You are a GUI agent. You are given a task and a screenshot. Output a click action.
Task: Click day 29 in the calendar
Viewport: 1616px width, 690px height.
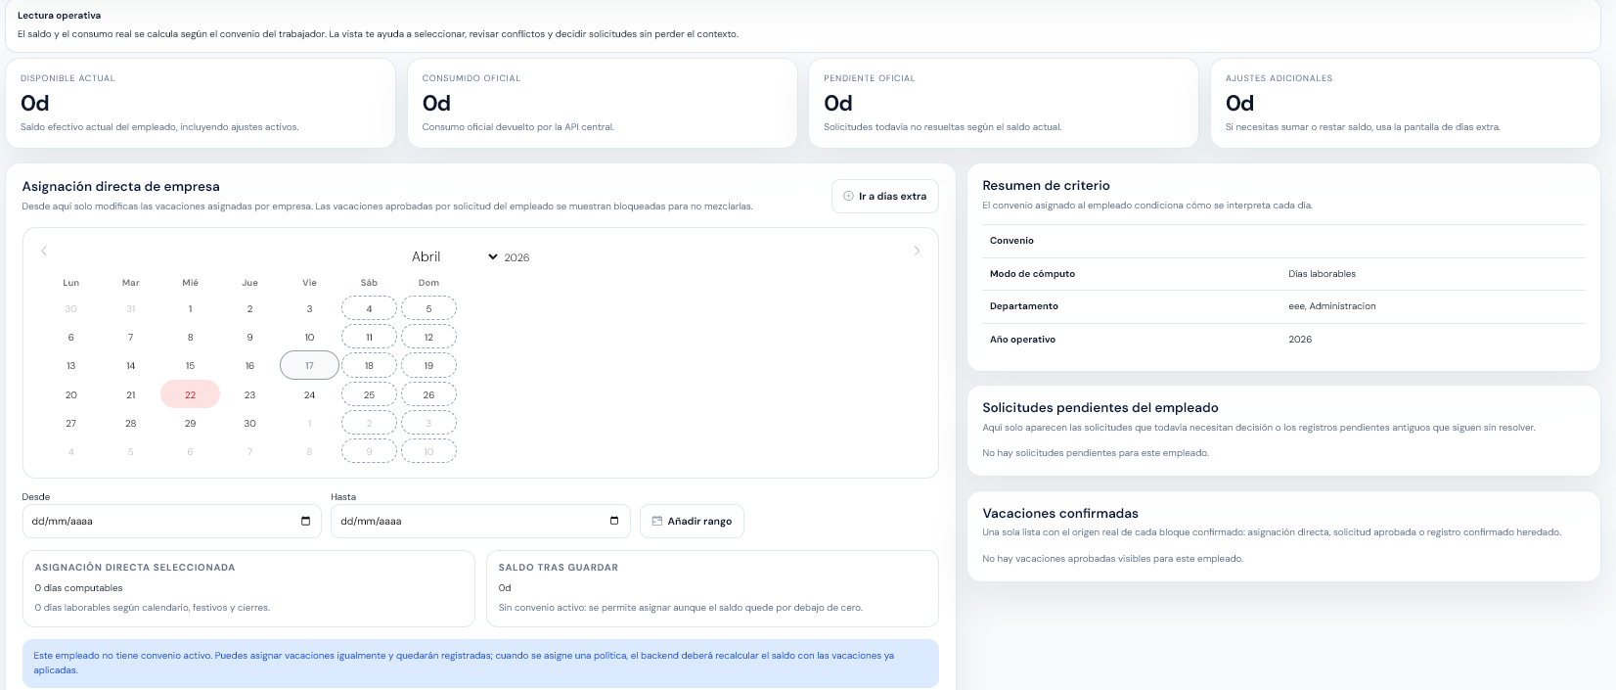click(x=190, y=424)
